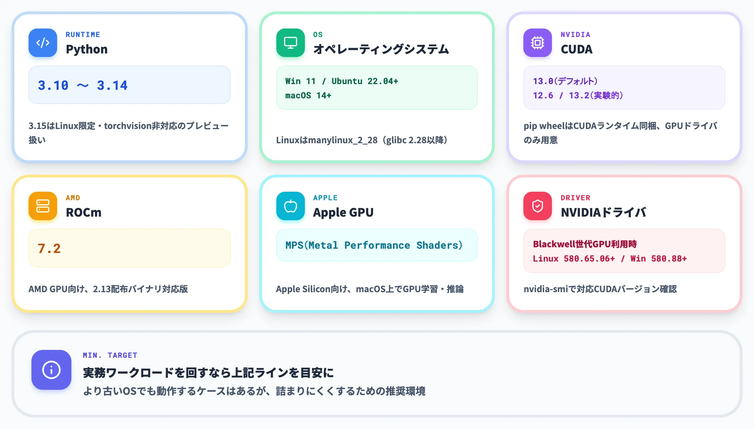Click the MIN. TARGET label
The height and width of the screenshot is (429, 754).
pyautogui.click(x=110, y=355)
